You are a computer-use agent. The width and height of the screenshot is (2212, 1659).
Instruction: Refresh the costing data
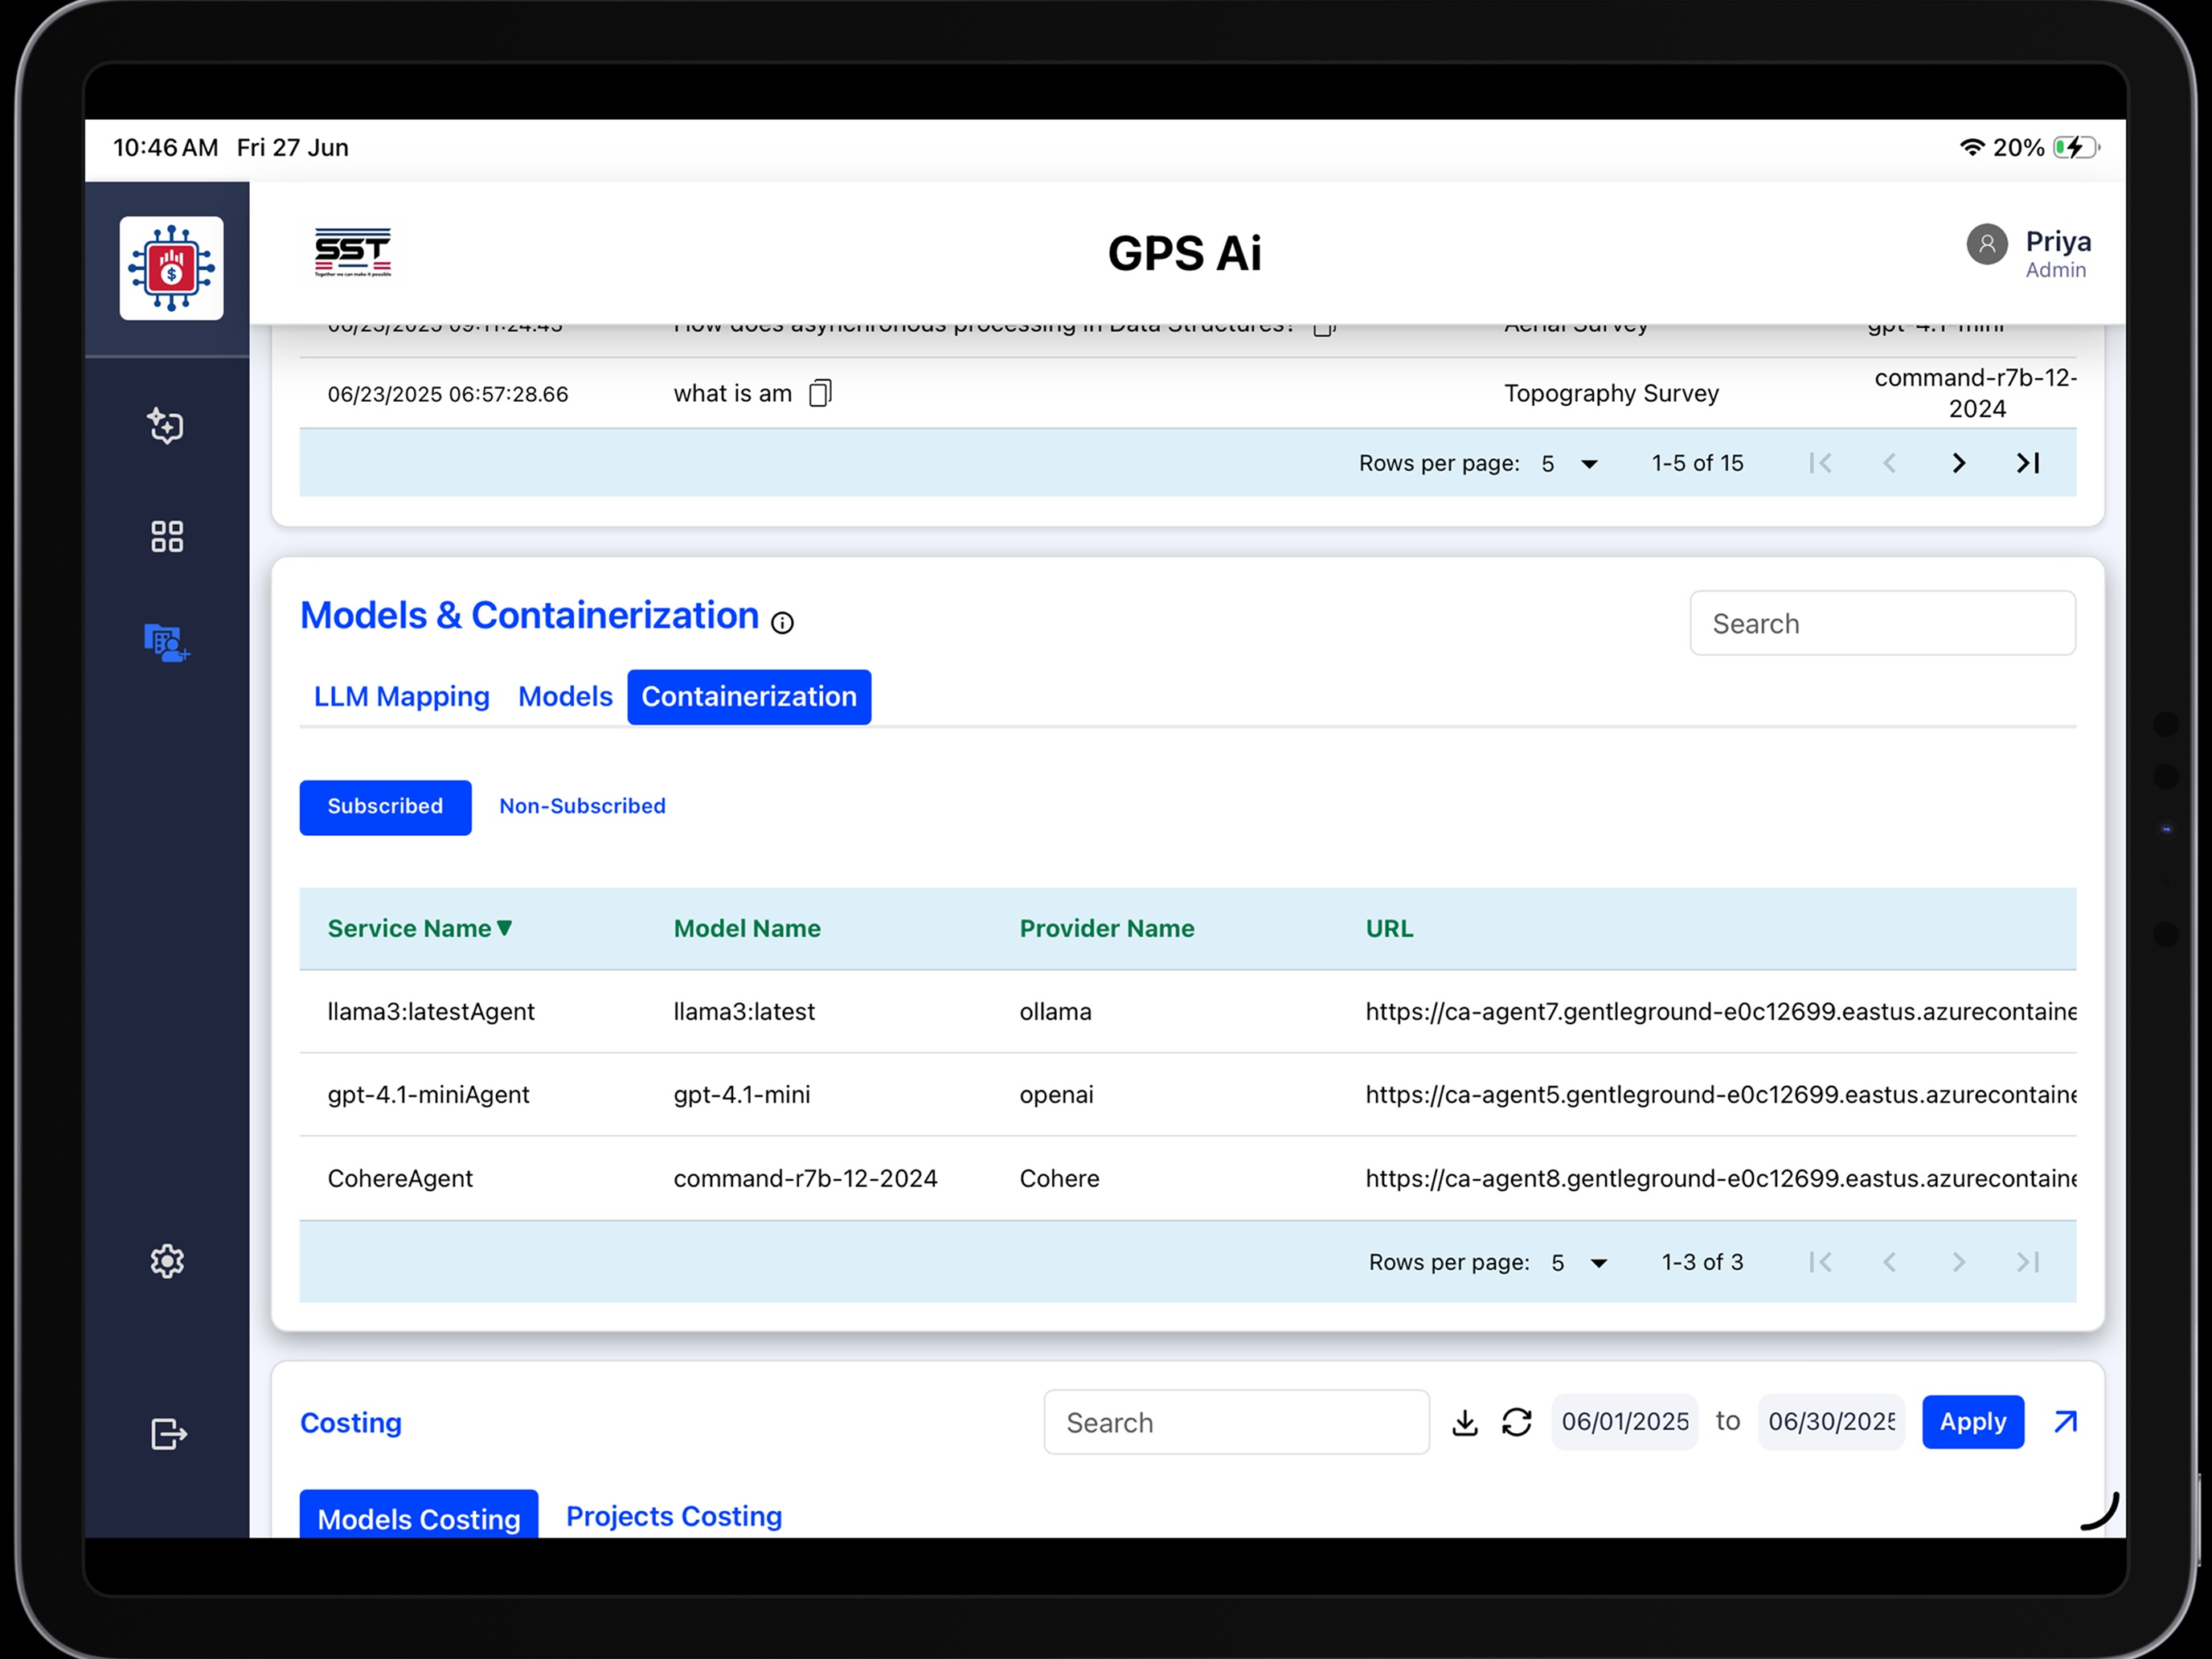pyautogui.click(x=1517, y=1422)
